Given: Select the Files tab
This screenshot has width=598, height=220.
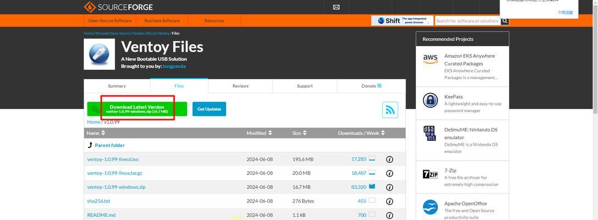Looking at the screenshot, I should (179, 86).
